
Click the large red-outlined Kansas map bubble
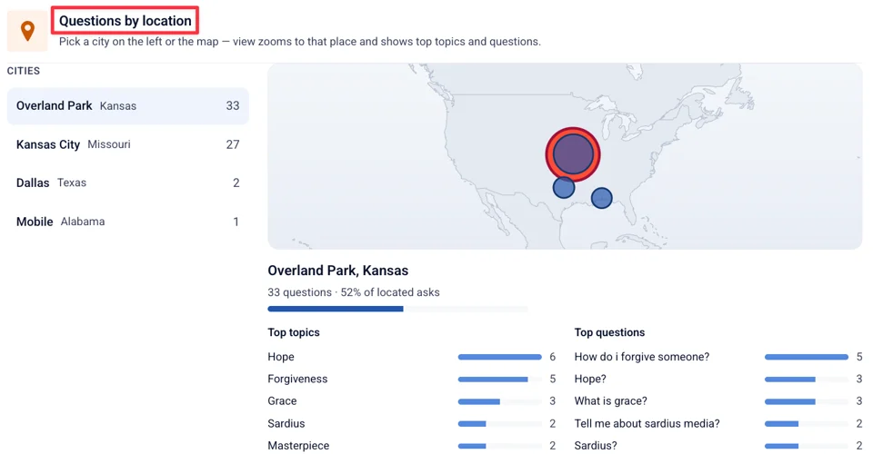(x=573, y=154)
